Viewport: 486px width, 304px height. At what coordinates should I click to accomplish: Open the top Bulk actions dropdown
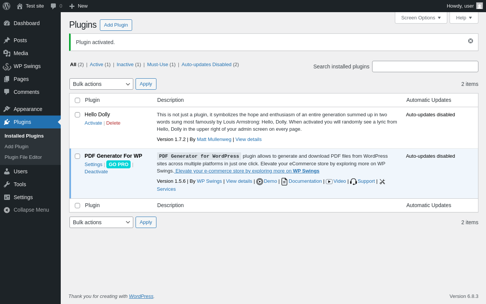tap(101, 84)
